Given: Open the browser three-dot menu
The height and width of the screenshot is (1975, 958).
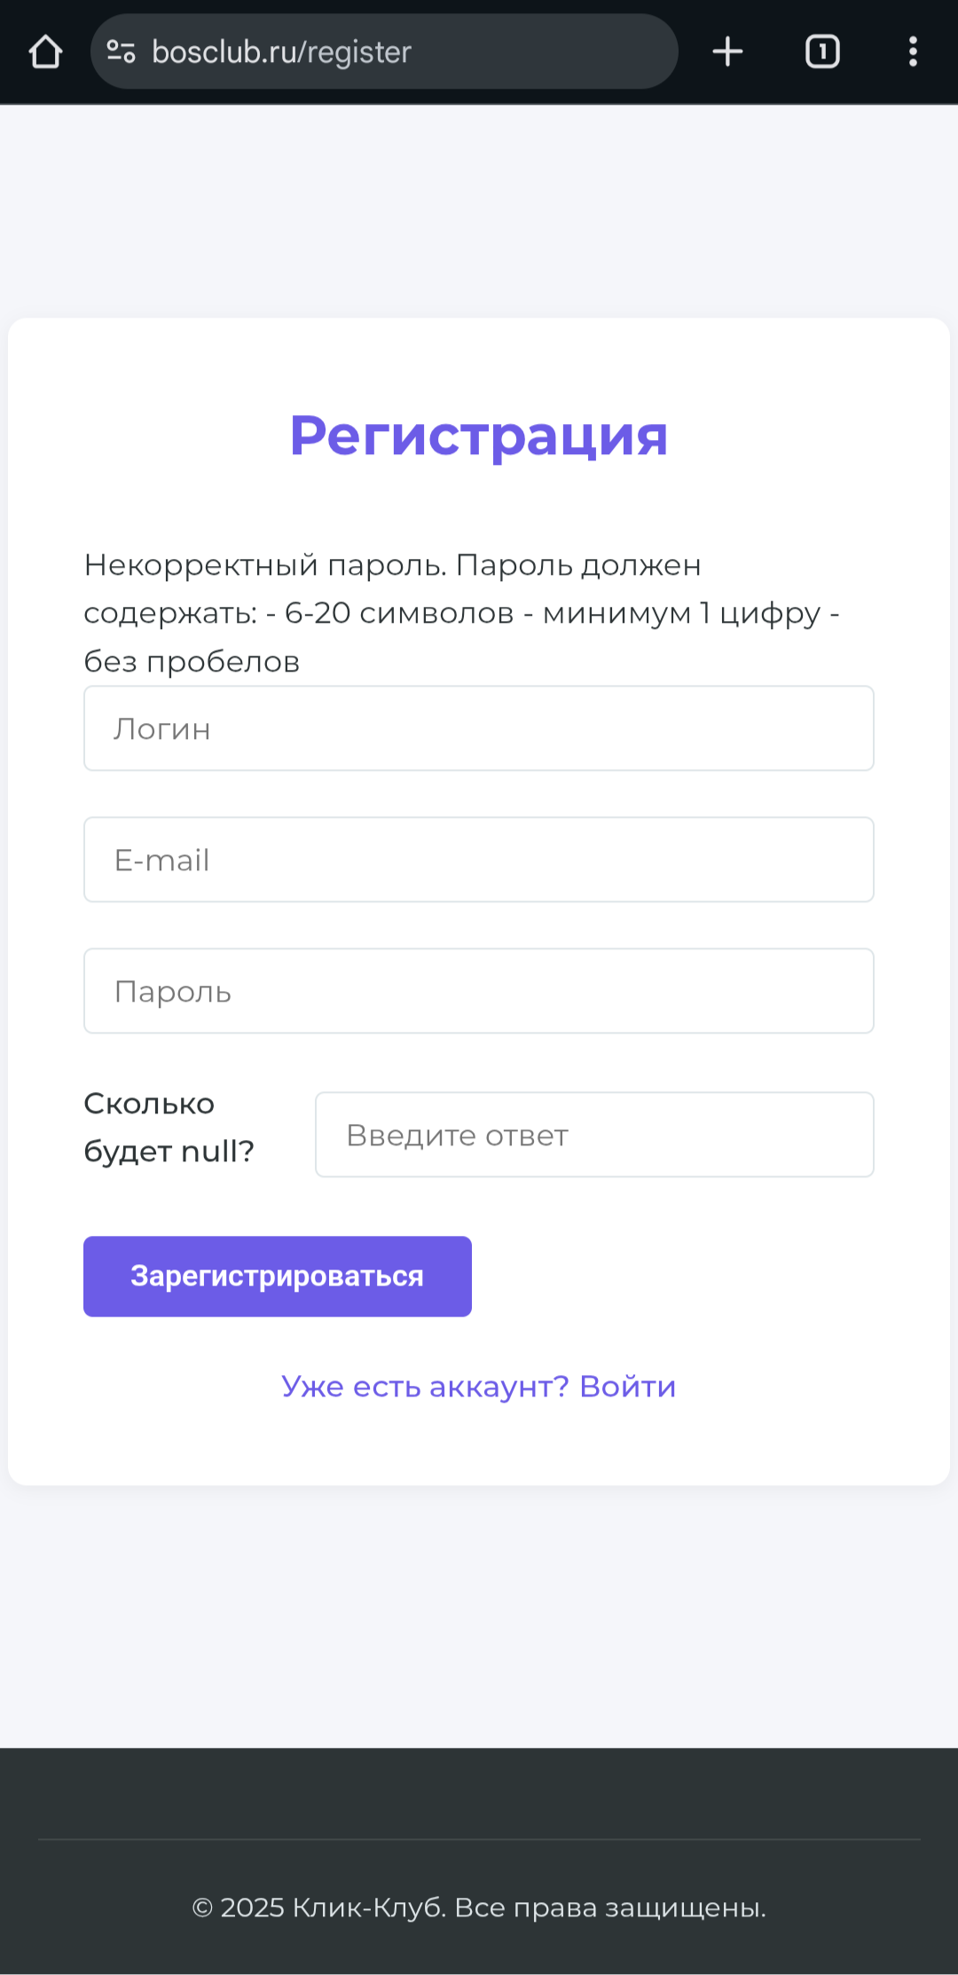Looking at the screenshot, I should click(x=913, y=51).
